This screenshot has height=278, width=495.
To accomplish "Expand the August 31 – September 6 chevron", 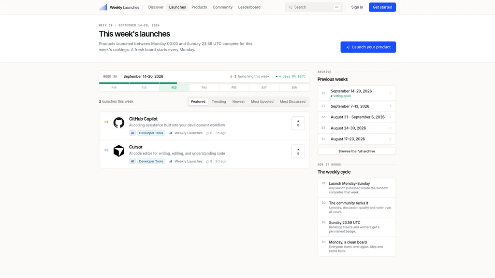I will pos(390,117).
